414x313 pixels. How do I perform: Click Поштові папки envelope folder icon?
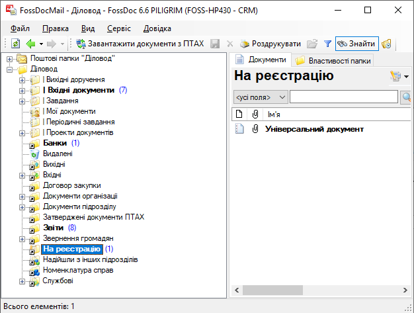click(22, 59)
